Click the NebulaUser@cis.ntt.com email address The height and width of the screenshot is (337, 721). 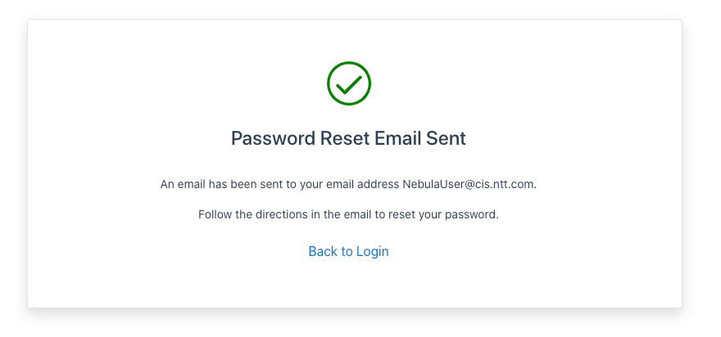tap(469, 185)
